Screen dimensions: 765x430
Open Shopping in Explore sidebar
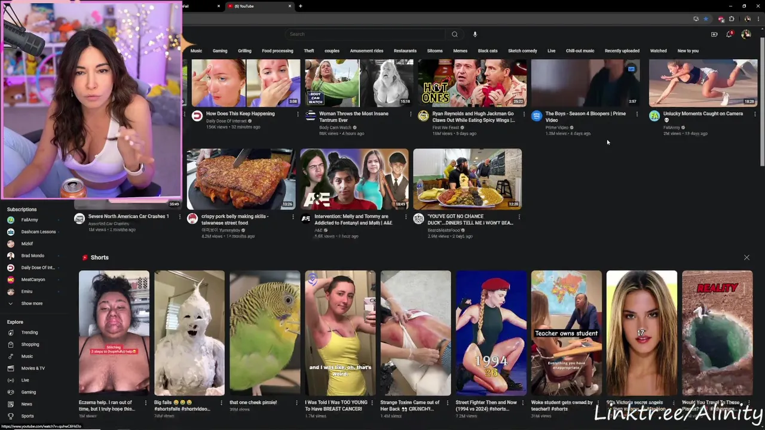pos(30,345)
